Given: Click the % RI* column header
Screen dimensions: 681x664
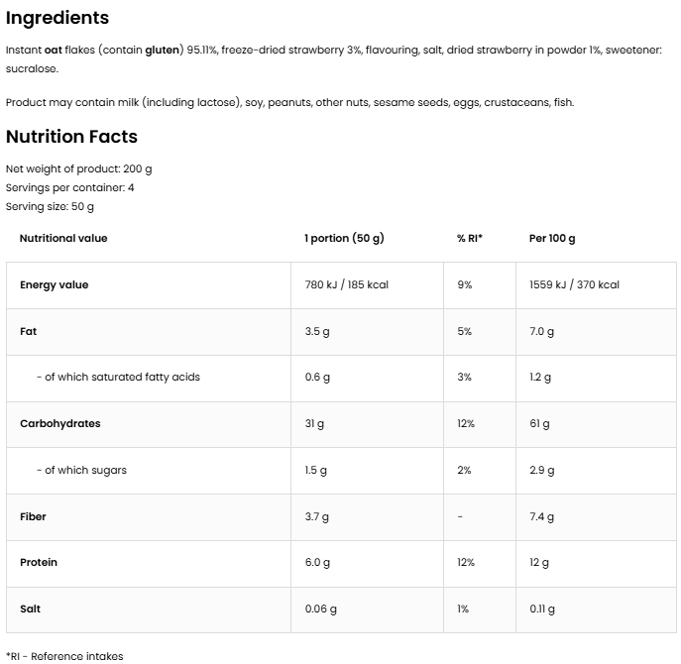Looking at the screenshot, I should pos(470,238).
